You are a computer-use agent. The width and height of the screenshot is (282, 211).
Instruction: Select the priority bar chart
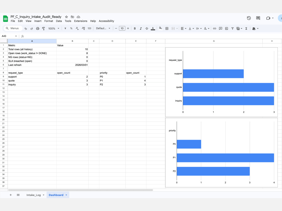pos(221,152)
